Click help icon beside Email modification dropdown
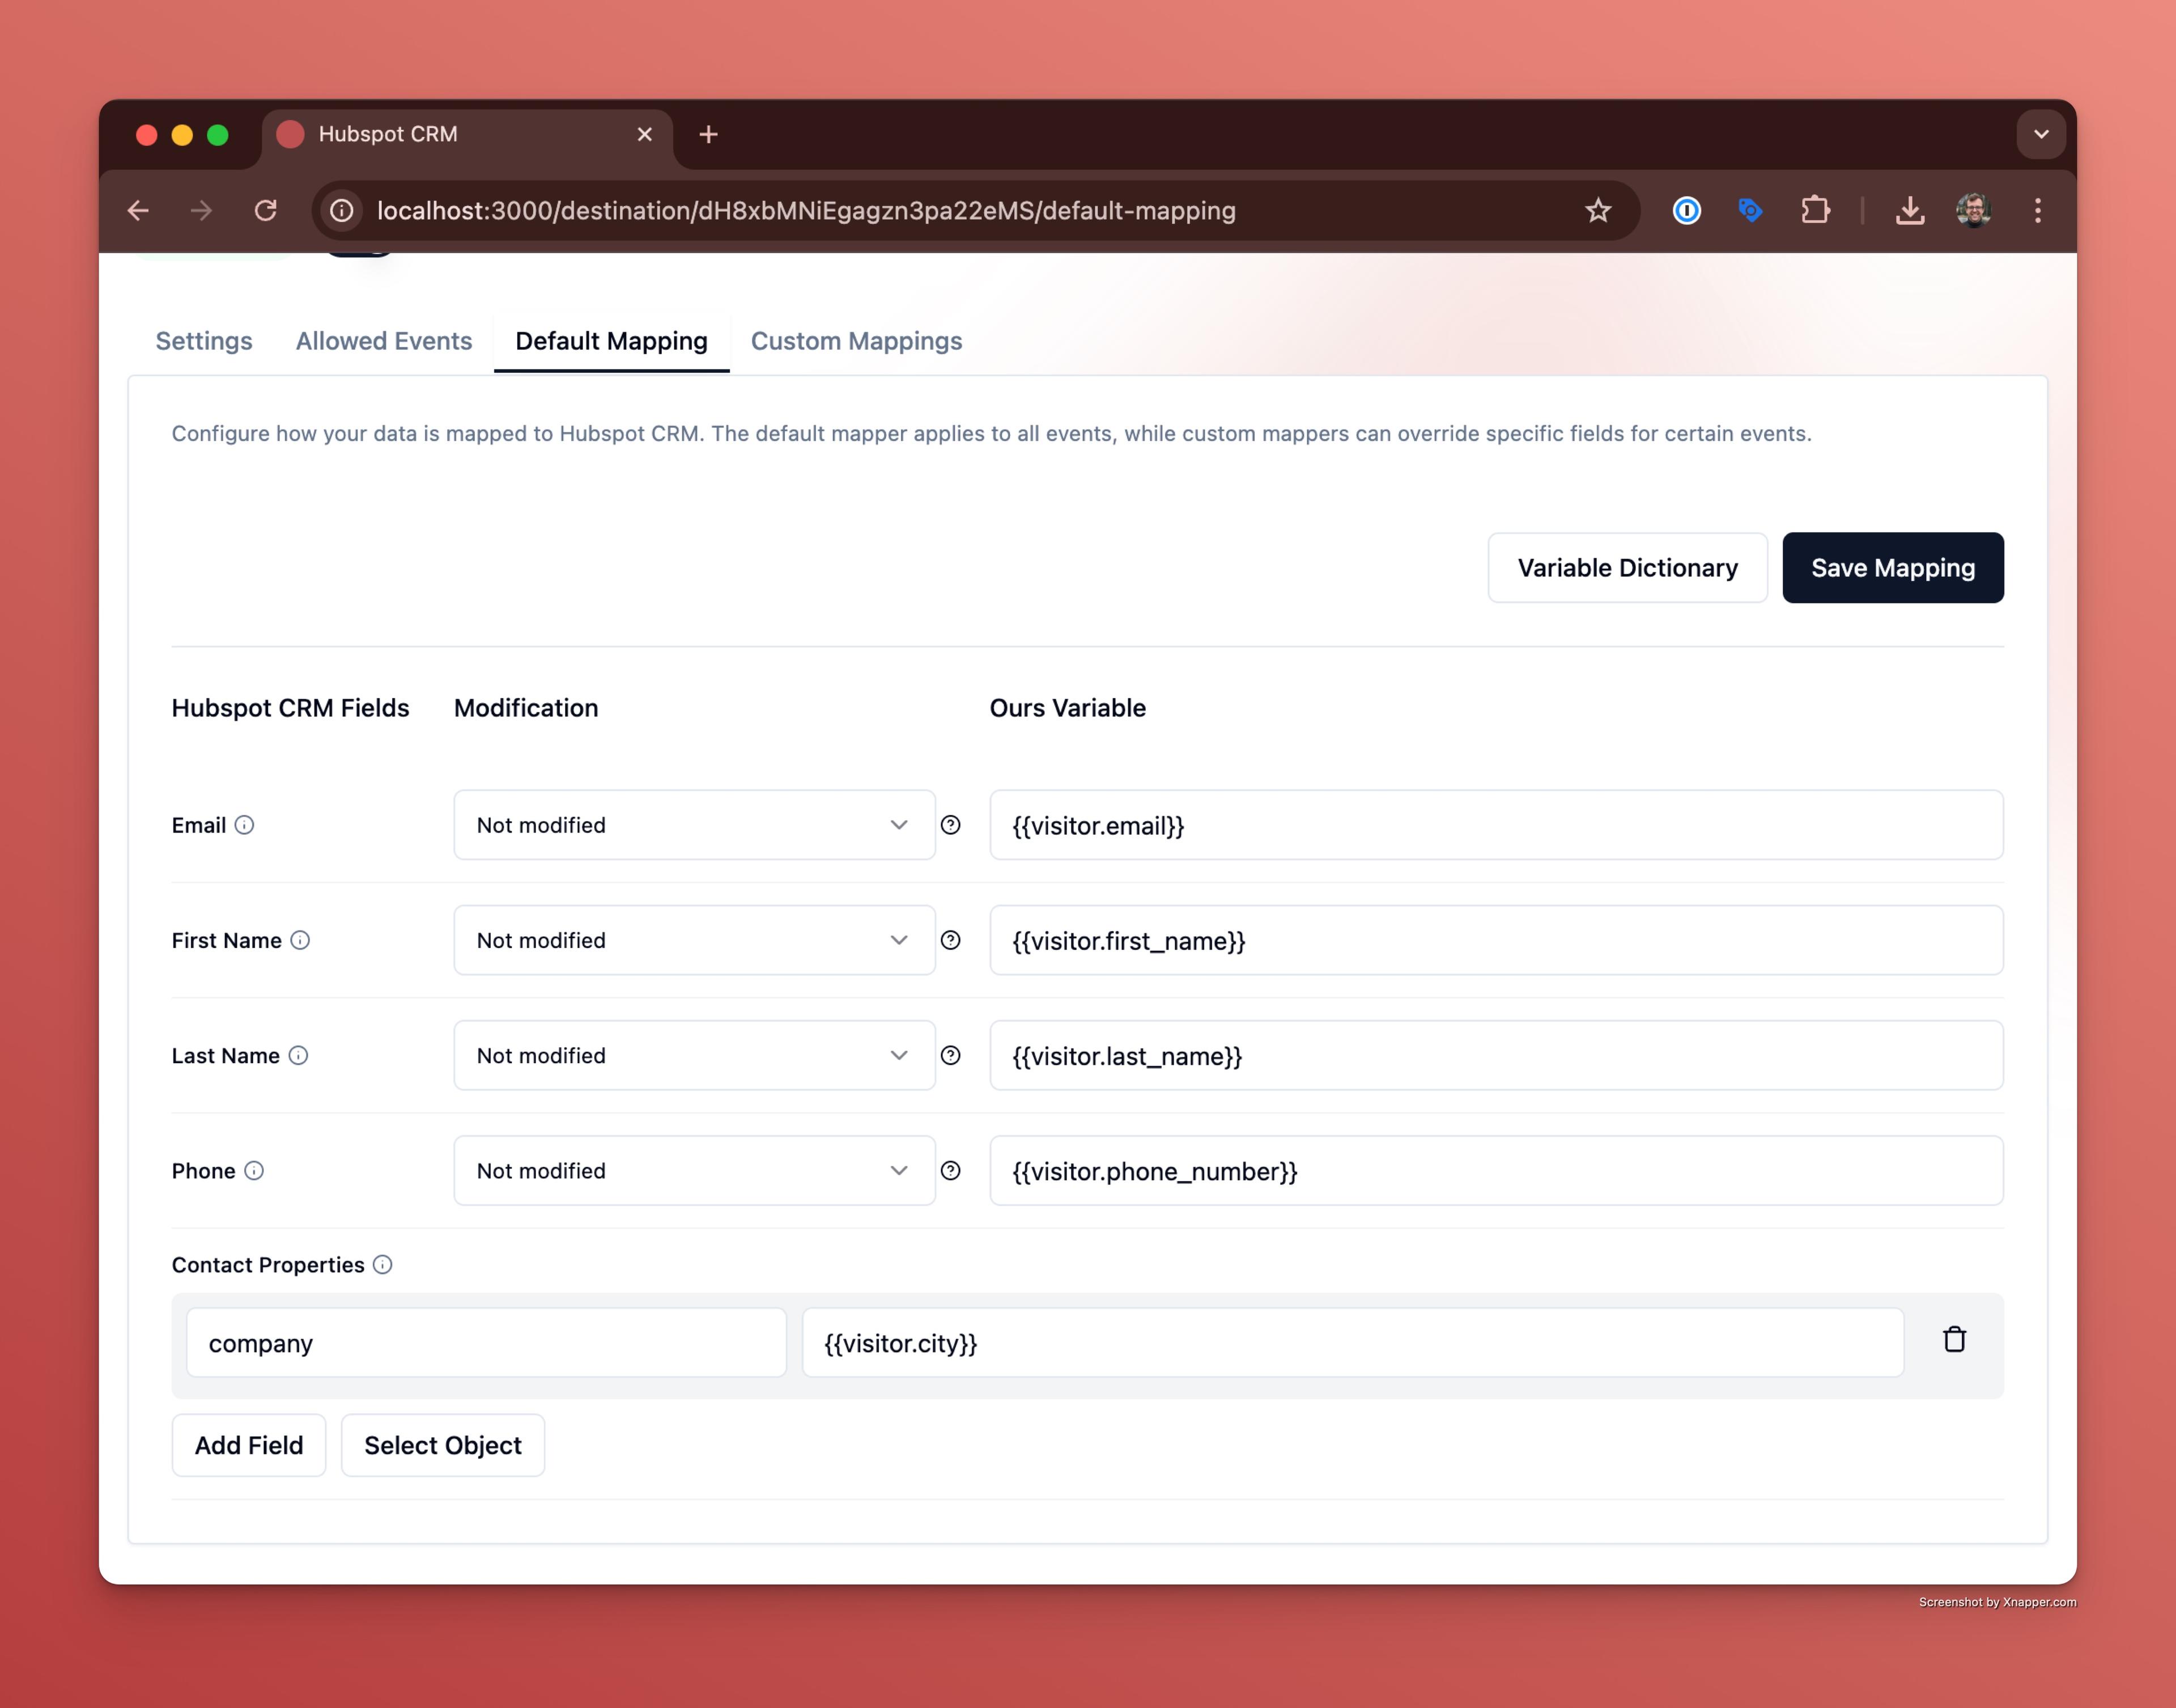The width and height of the screenshot is (2176, 1708). 951,825
